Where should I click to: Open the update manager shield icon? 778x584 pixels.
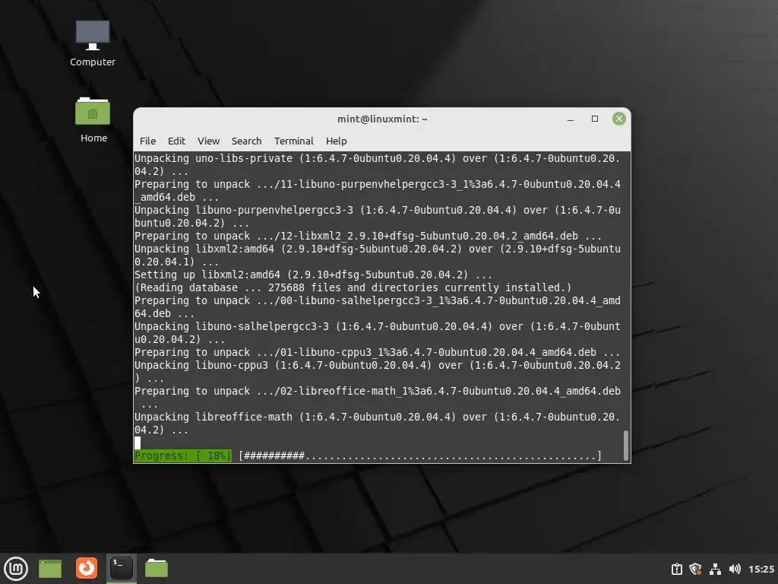pos(696,569)
